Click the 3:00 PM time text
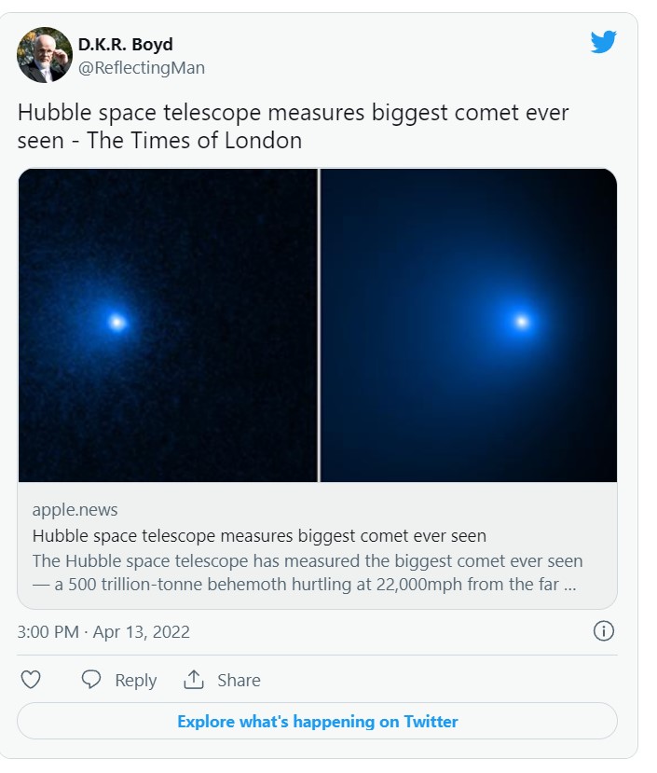Image resolution: width=657 pixels, height=773 pixels. tap(48, 632)
